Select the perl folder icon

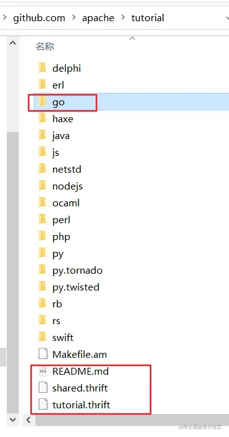point(42,219)
